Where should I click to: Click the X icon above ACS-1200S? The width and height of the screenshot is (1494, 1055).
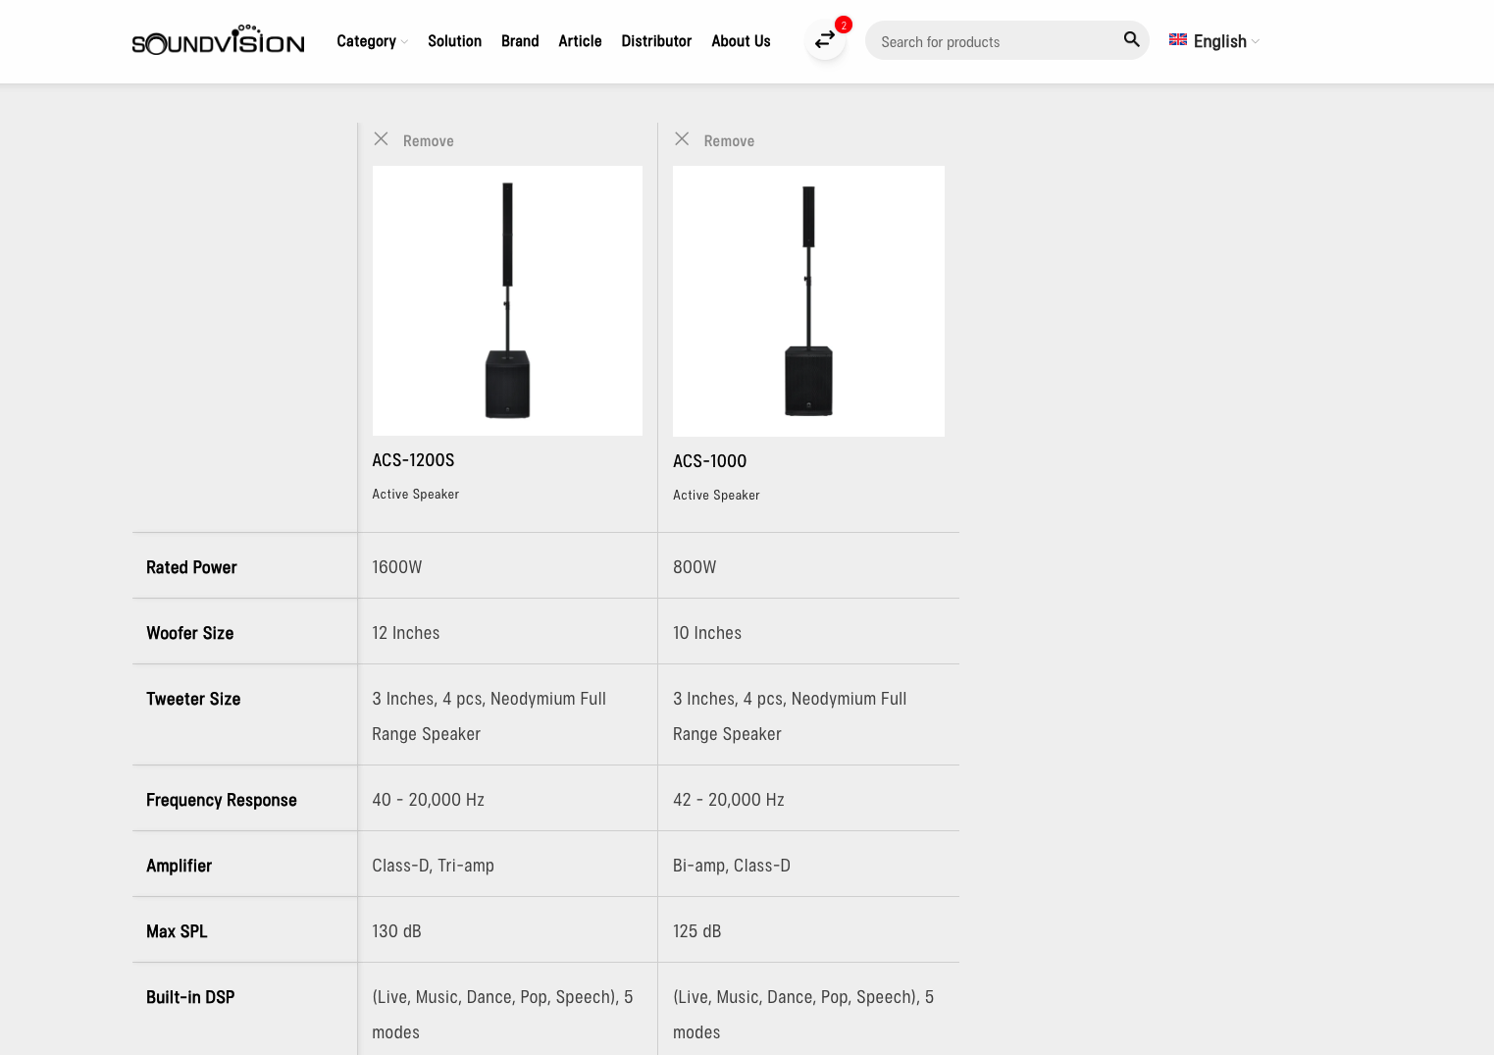tap(382, 139)
